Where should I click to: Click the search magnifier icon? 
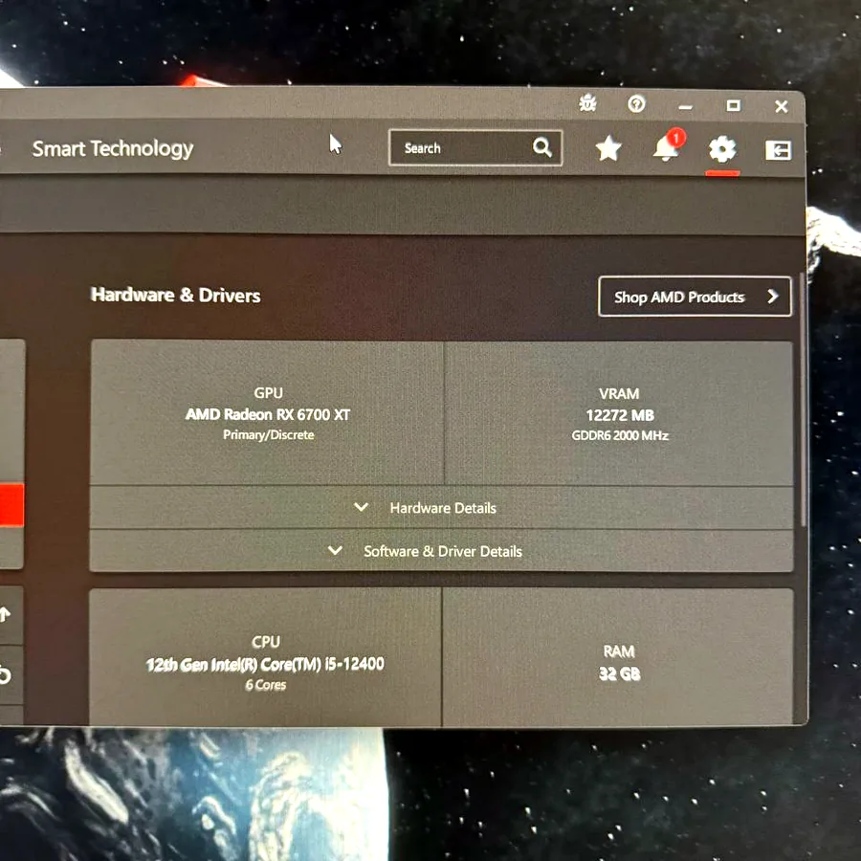click(542, 147)
